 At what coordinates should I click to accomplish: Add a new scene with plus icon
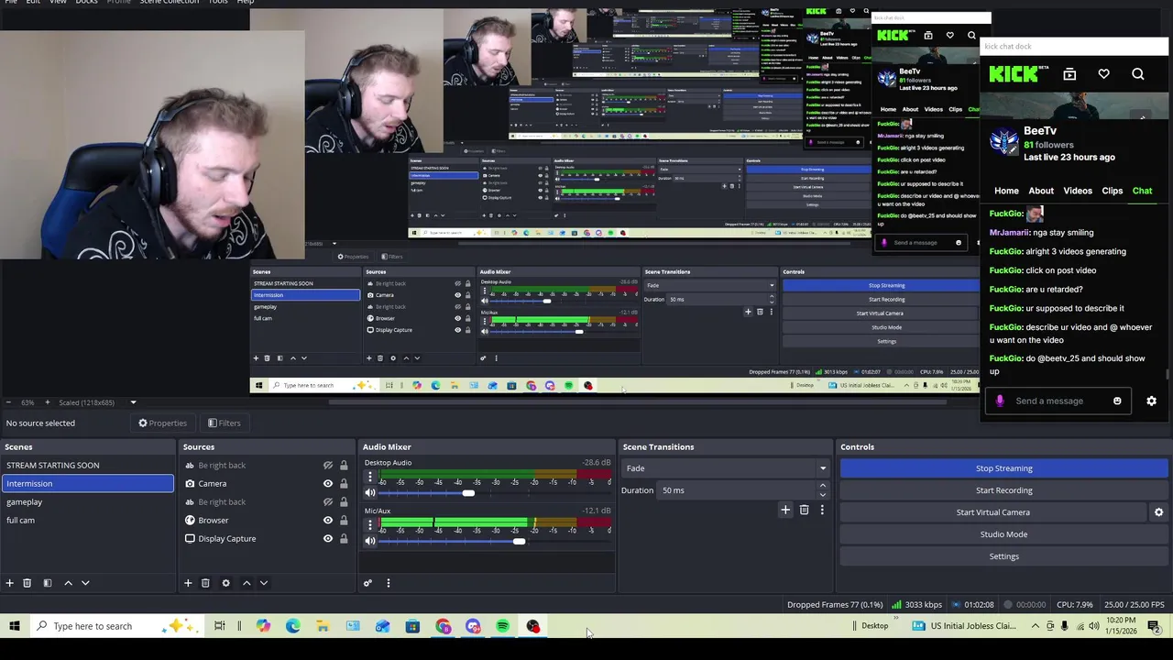10,583
